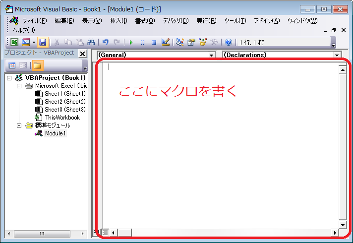This screenshot has width=353, height=243.
Task: Select Sheet2 (Sheet2) in project tree
Action: click(65, 102)
